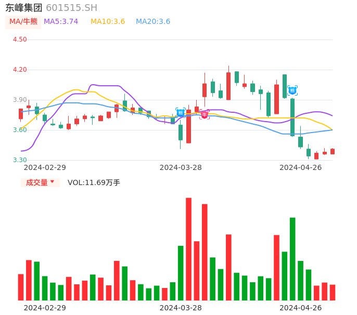Click the 3.60 price axis label
This screenshot has height=315, width=357.
click(x=20, y=130)
